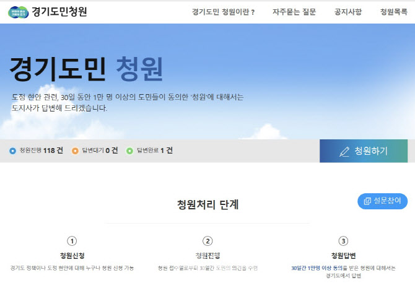The height and width of the screenshot is (288, 415).
Task: Click the blue 청원진행 status dot icon
Action: click(12, 151)
